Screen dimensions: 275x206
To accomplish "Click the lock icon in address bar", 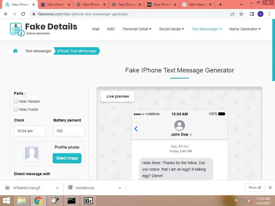I will click(x=34, y=14).
